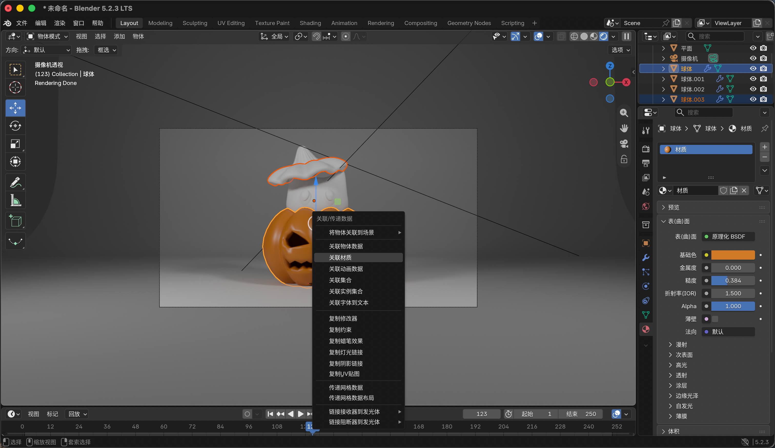Select the 3D Cursor tool
The height and width of the screenshot is (448, 775).
tap(15, 87)
